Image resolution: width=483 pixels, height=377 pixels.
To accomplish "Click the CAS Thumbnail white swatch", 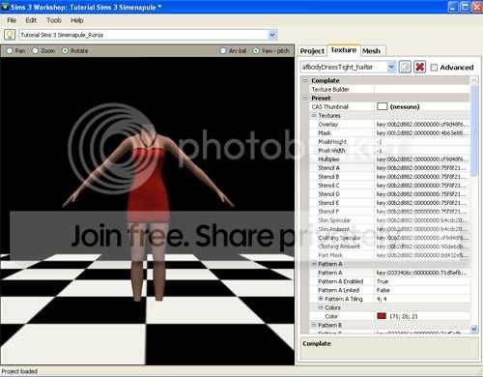I will tap(382, 106).
